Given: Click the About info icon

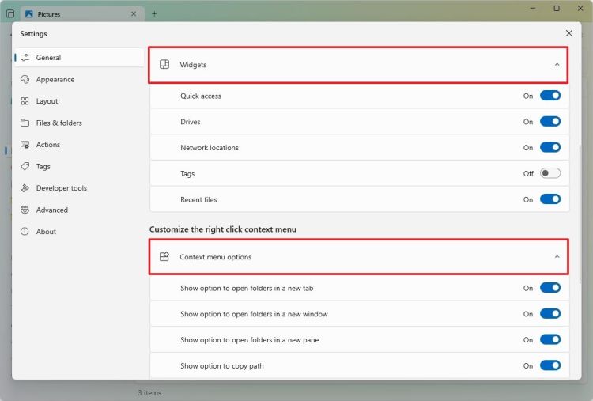Looking at the screenshot, I should click(x=25, y=232).
